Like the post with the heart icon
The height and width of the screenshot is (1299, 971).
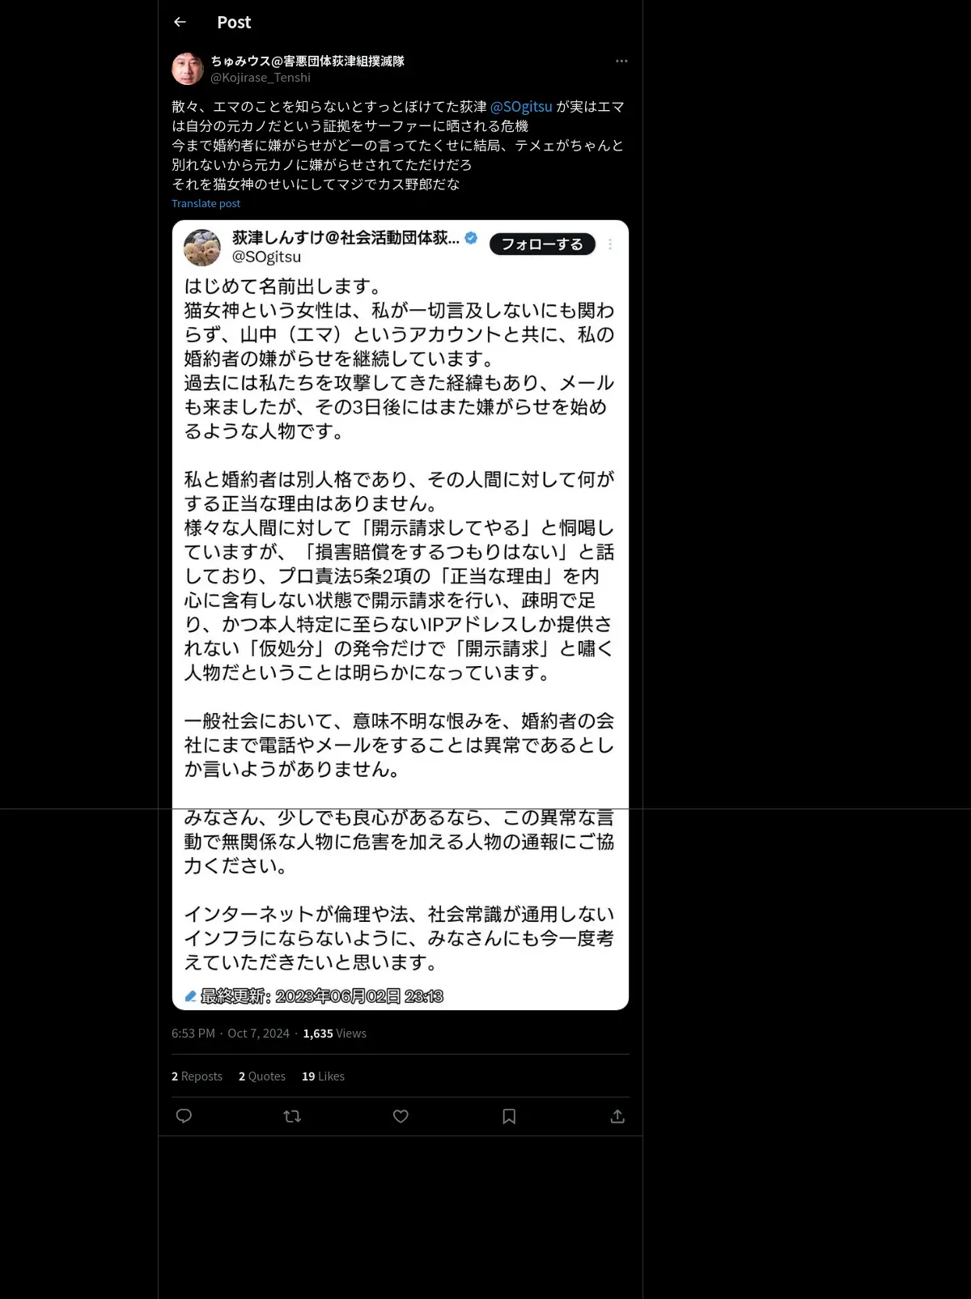click(x=401, y=1116)
